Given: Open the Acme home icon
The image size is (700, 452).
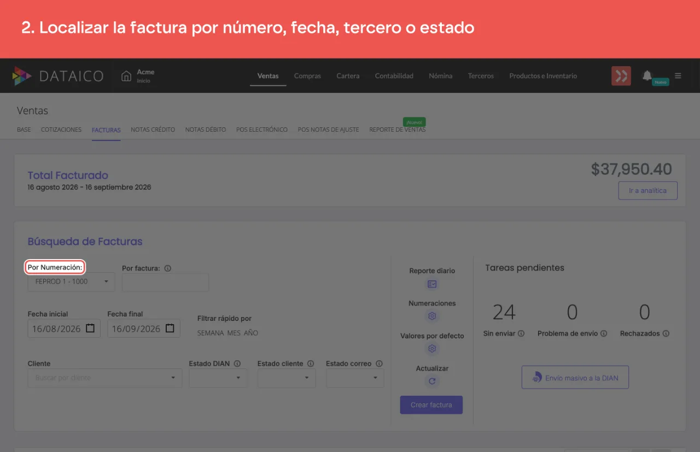Looking at the screenshot, I should 126,76.
